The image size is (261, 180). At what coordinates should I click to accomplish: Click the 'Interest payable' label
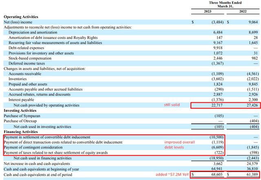pyautogui.click(x=21, y=100)
